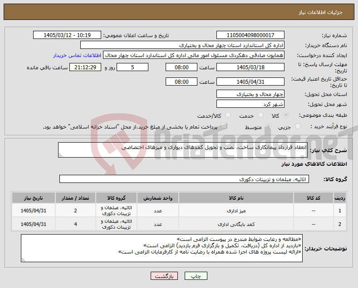
Task: Click the row number 2 cell
Action: pos(340,224)
